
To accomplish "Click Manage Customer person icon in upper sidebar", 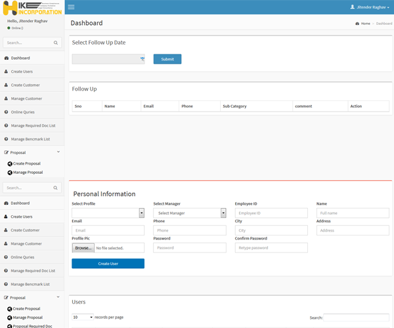I will pyautogui.click(x=6, y=98).
